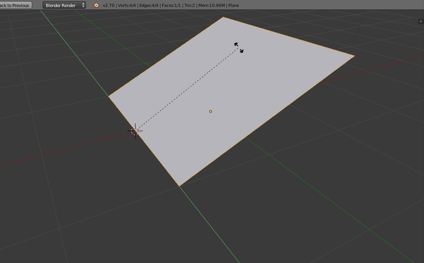The image size is (424, 263).
Task: Click the Blender logo icon in header
Action: click(96, 5)
